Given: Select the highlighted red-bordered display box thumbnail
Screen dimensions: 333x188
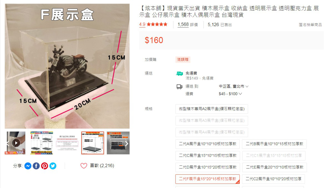Looking at the screenshot, I should point(93,143).
